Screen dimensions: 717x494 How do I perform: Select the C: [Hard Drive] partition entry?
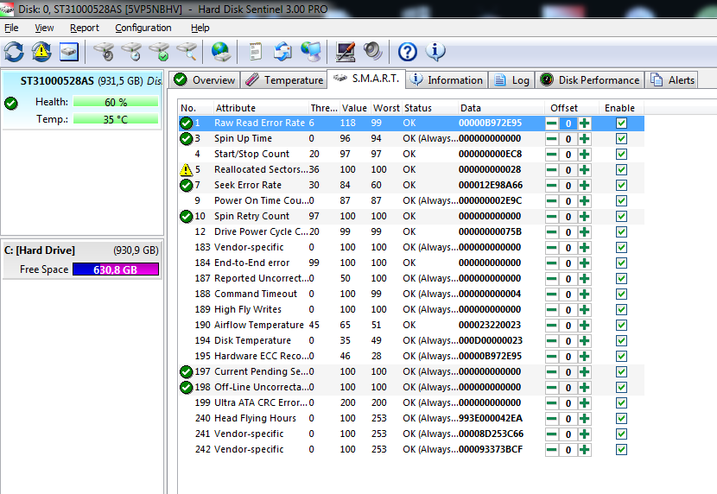[81, 259]
